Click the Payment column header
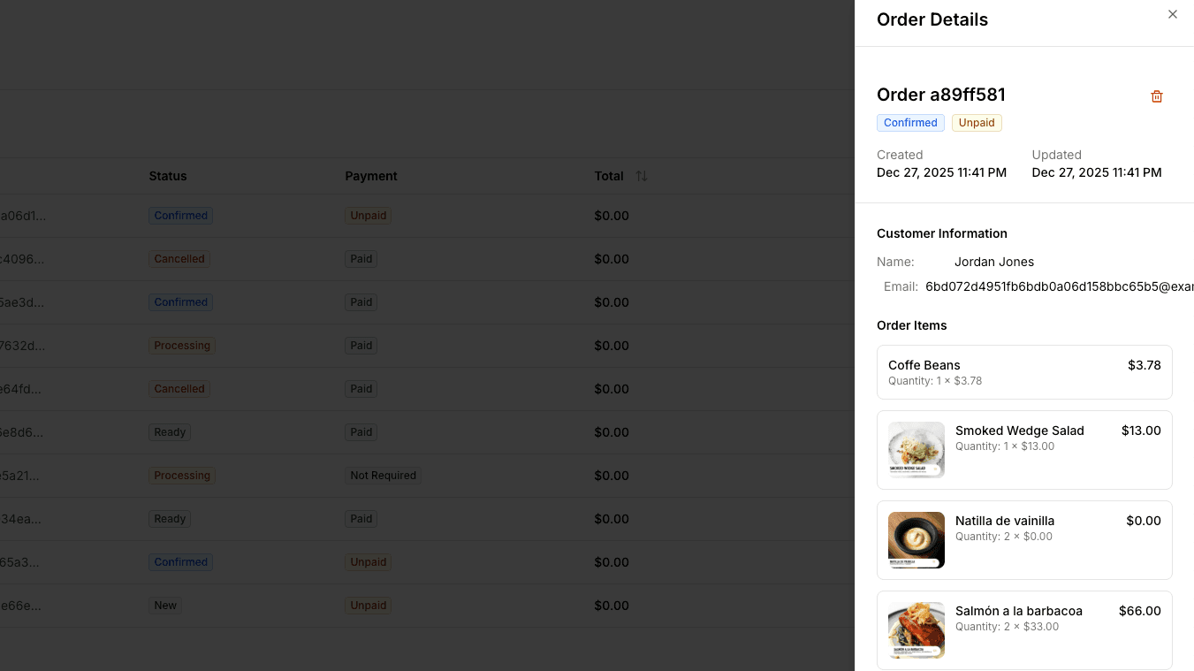The width and height of the screenshot is (1194, 671). pyautogui.click(x=371, y=176)
